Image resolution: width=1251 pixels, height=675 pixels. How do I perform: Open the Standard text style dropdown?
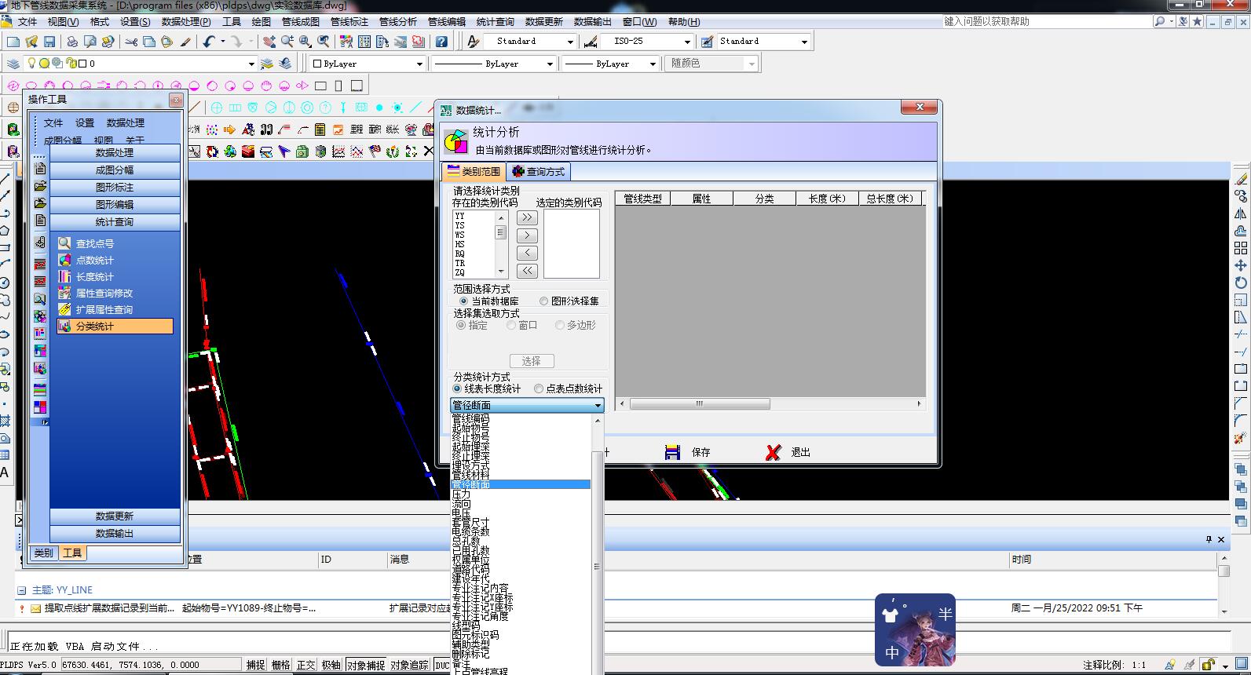[x=570, y=42]
